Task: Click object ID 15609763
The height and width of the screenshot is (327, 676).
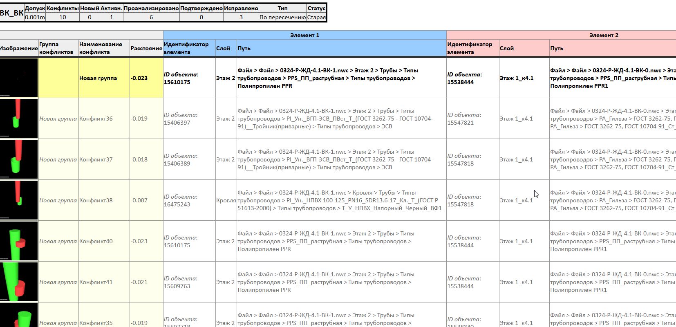Action: 177,286
